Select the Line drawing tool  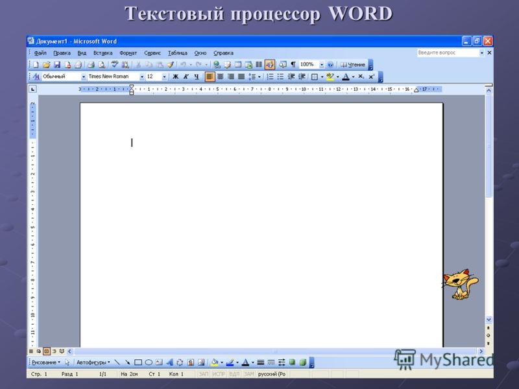click(x=117, y=362)
